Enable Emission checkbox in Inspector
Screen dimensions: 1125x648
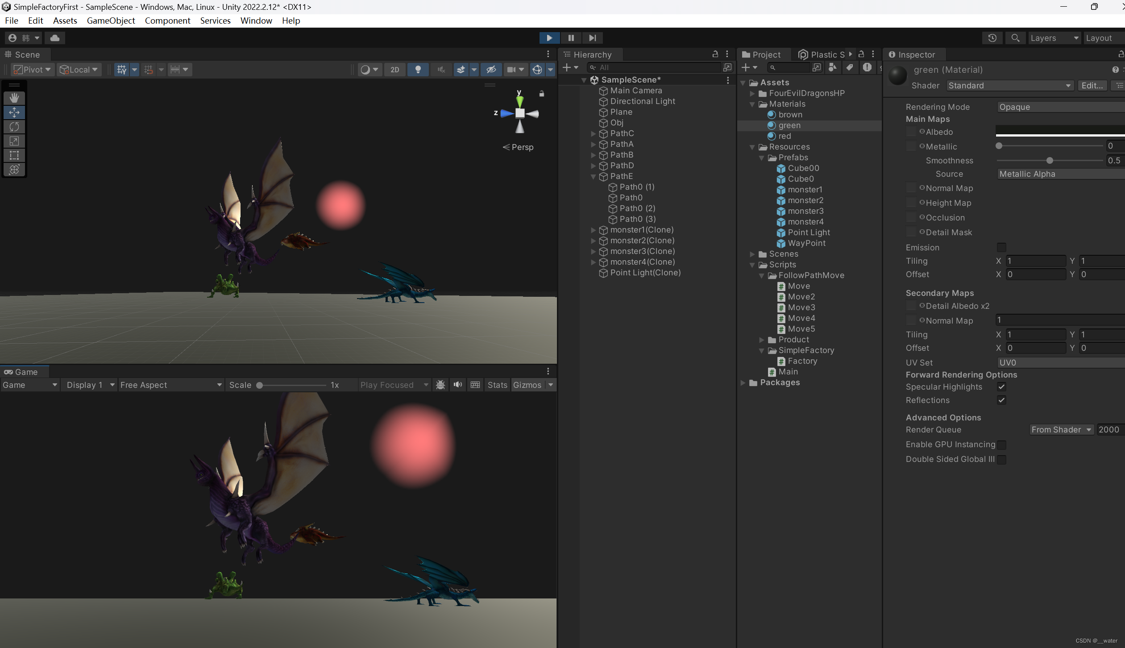point(1002,246)
